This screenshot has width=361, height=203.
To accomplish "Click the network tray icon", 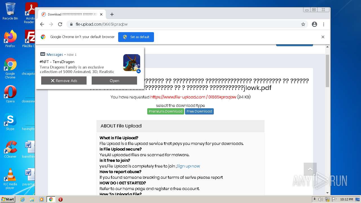I will (327, 199).
